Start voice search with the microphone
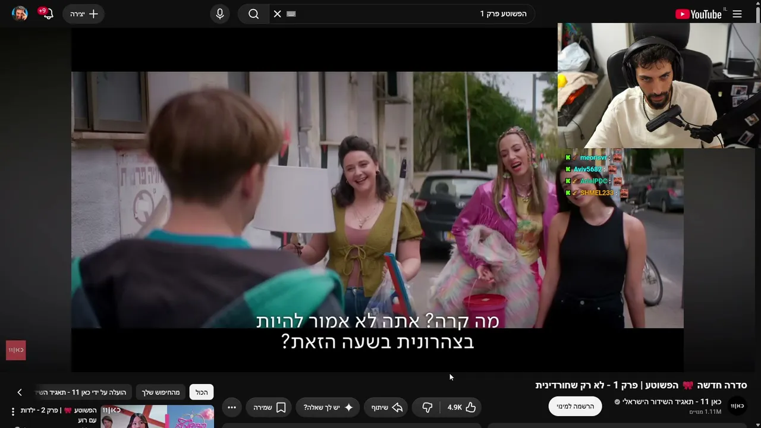Viewport: 761px width, 428px height. (x=220, y=14)
